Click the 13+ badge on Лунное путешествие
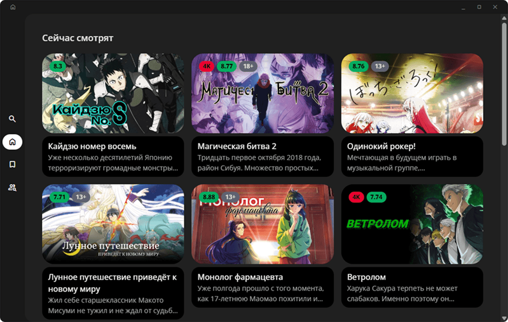This screenshot has width=508, height=322. point(81,197)
